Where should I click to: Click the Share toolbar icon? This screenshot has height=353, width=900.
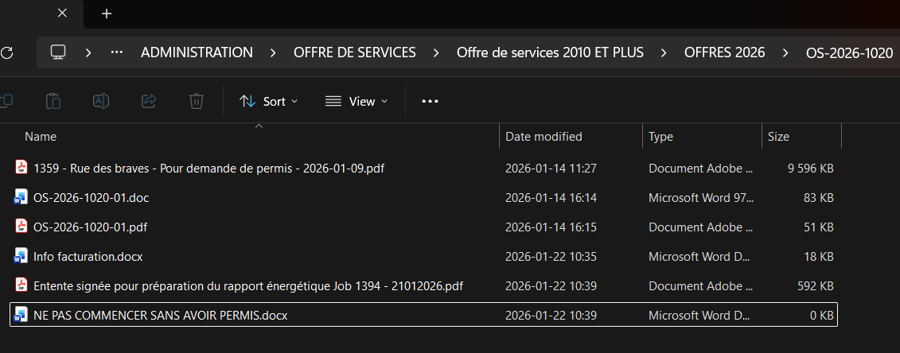pos(149,101)
